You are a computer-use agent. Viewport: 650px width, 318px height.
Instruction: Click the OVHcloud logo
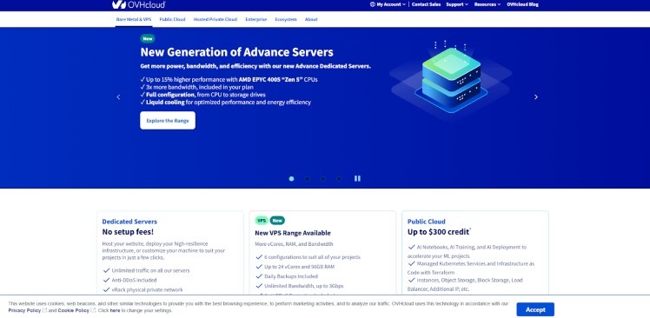pyautogui.click(x=139, y=4)
